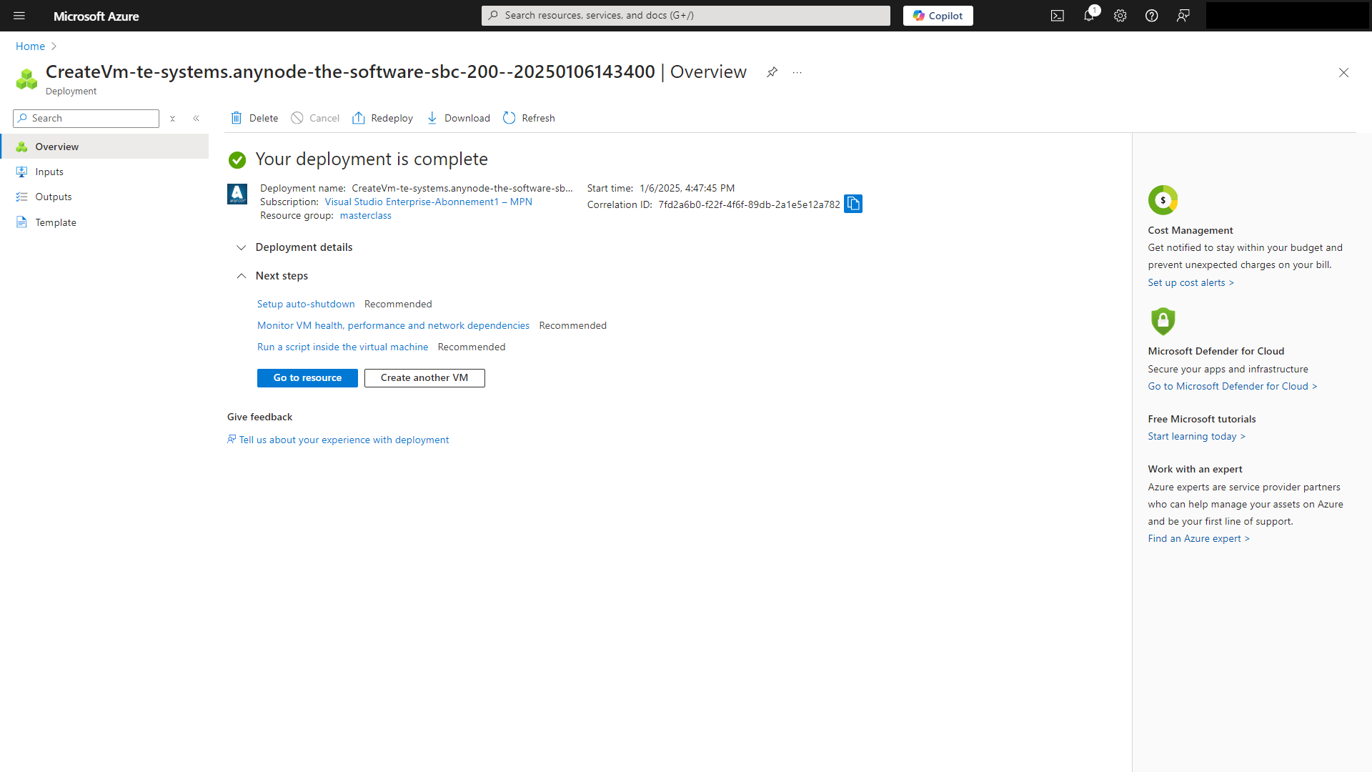This screenshot has width=1372, height=772.
Task: Clear the sidebar search box
Action: [172, 119]
